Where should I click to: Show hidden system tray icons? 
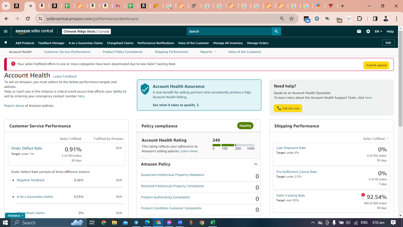[313, 223]
